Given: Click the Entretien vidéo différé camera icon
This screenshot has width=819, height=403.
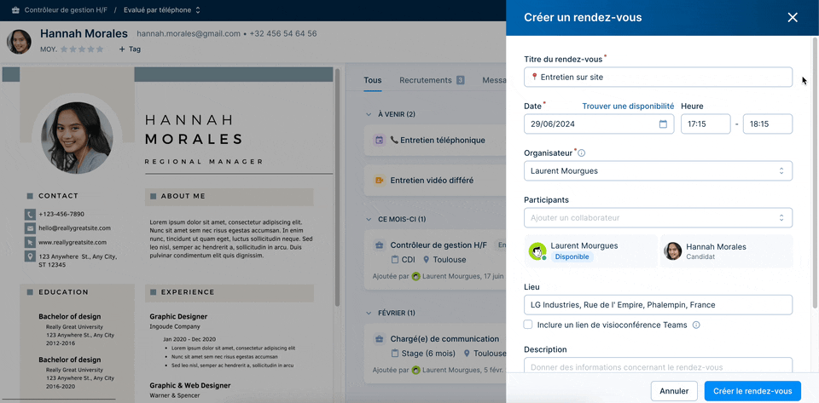Looking at the screenshot, I should 379,181.
